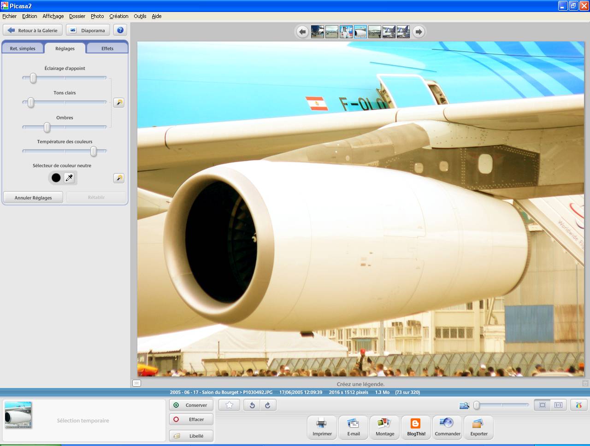590x446 pixels.
Task: Show photo at 1:1 actual size
Action: click(x=558, y=405)
